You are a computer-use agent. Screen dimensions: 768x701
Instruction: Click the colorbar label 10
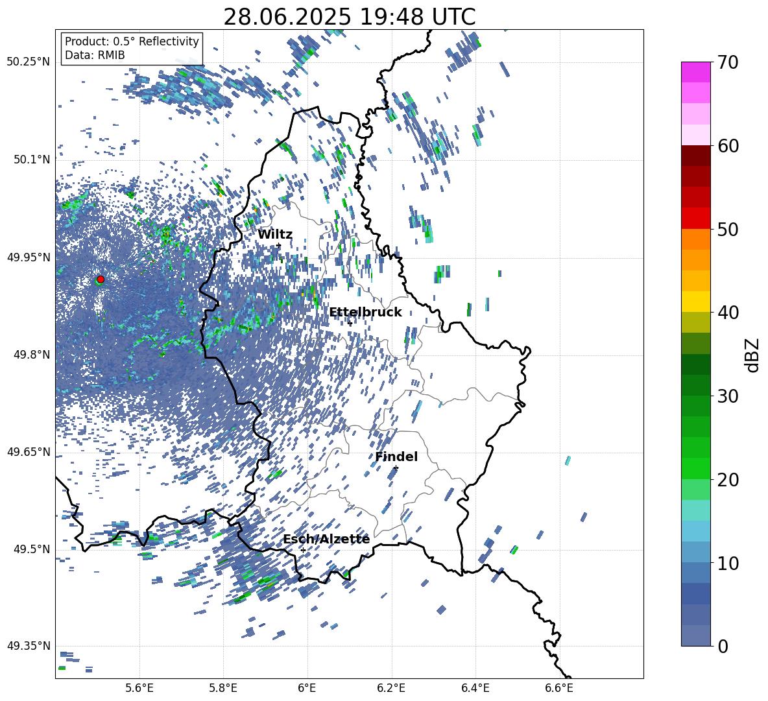[x=728, y=563]
